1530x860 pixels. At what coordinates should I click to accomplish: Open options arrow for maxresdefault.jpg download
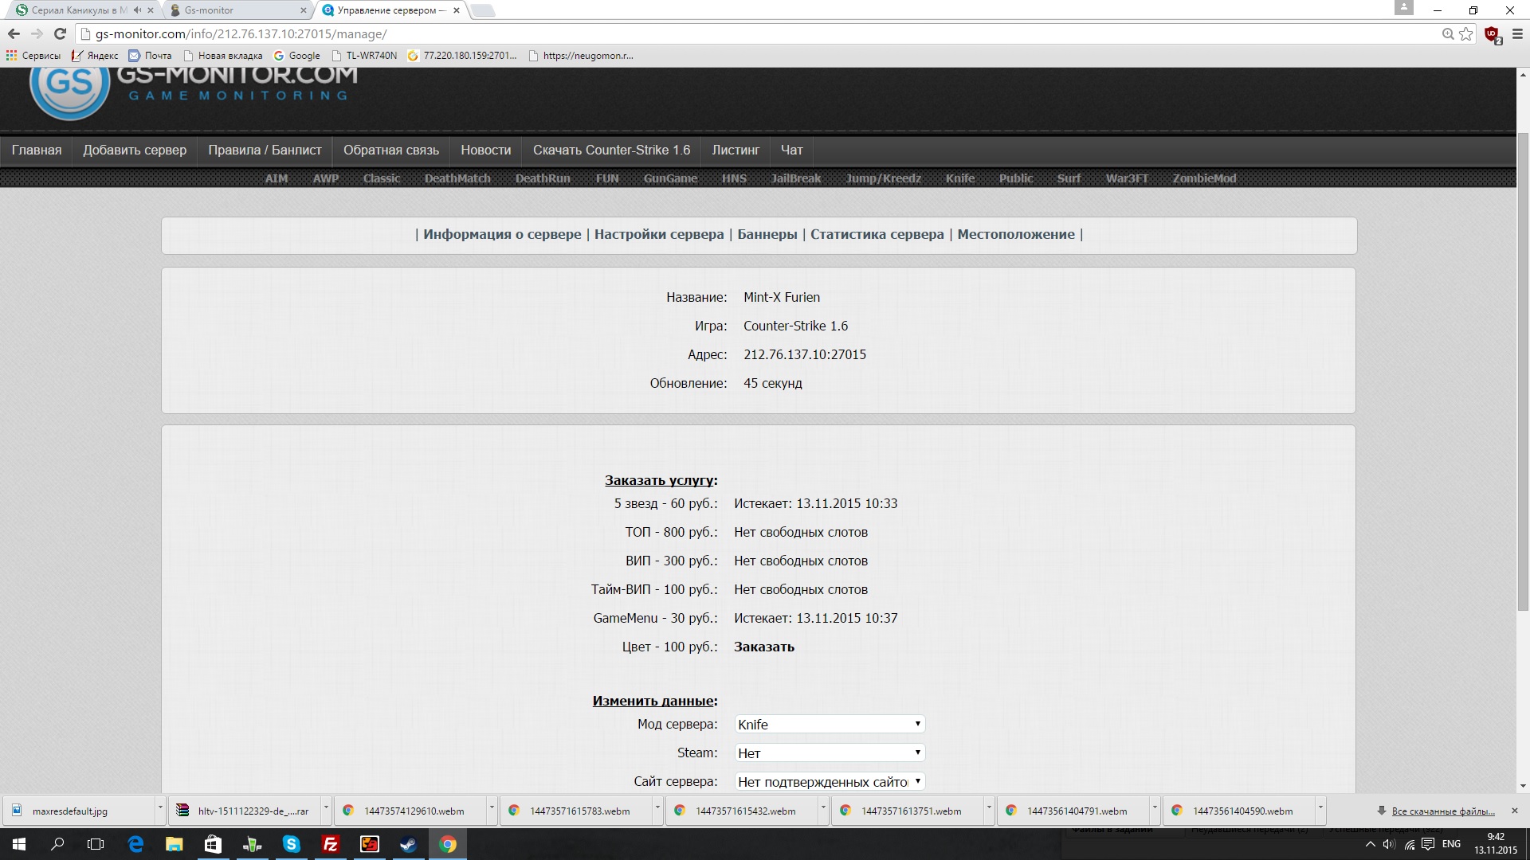coord(159,808)
